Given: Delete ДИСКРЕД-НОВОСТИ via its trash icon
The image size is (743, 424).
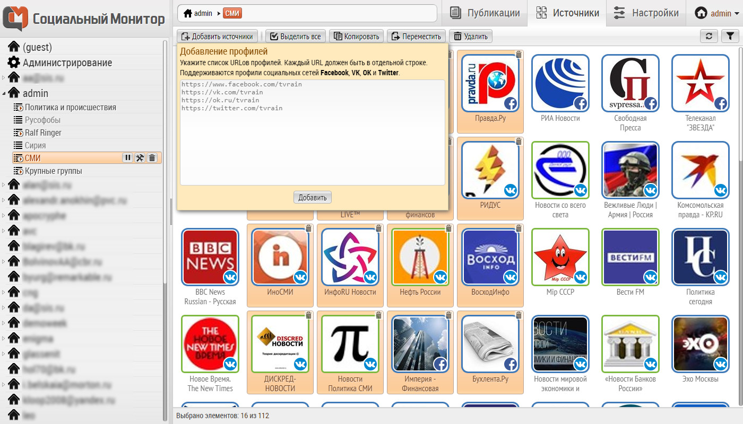Looking at the screenshot, I should click(308, 315).
